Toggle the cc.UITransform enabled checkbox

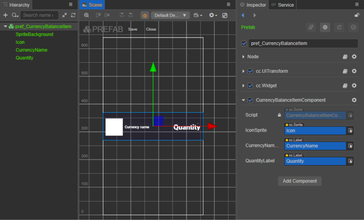pyautogui.click(x=250, y=71)
